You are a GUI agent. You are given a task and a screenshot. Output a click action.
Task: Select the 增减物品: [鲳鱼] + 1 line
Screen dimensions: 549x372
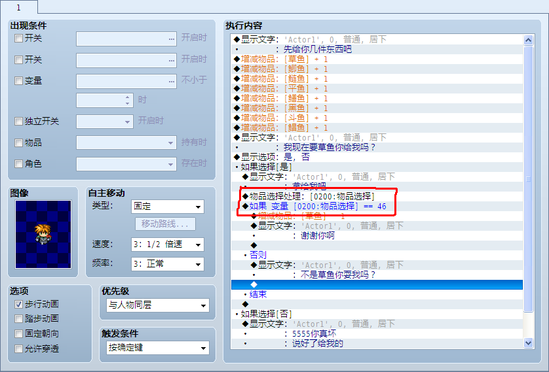pos(377,127)
